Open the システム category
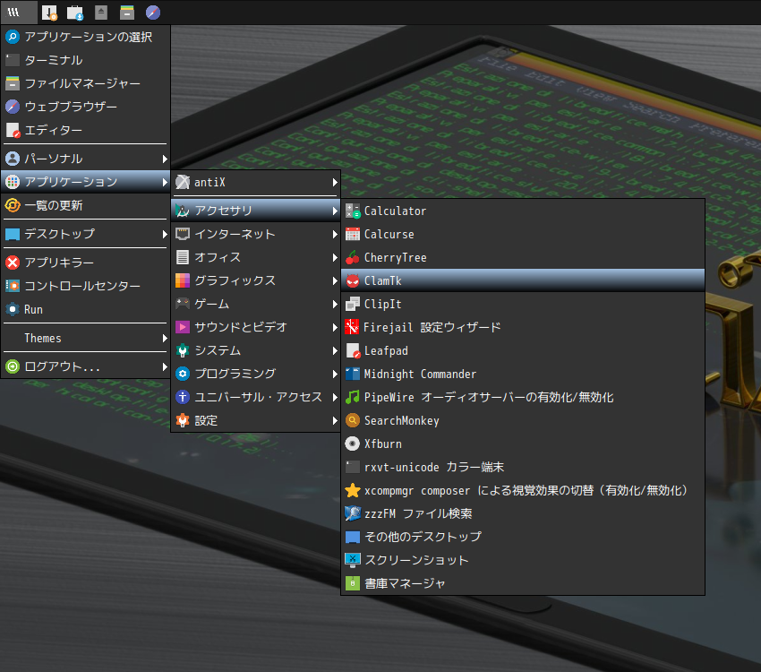This screenshot has height=672, width=761. pyautogui.click(x=256, y=350)
